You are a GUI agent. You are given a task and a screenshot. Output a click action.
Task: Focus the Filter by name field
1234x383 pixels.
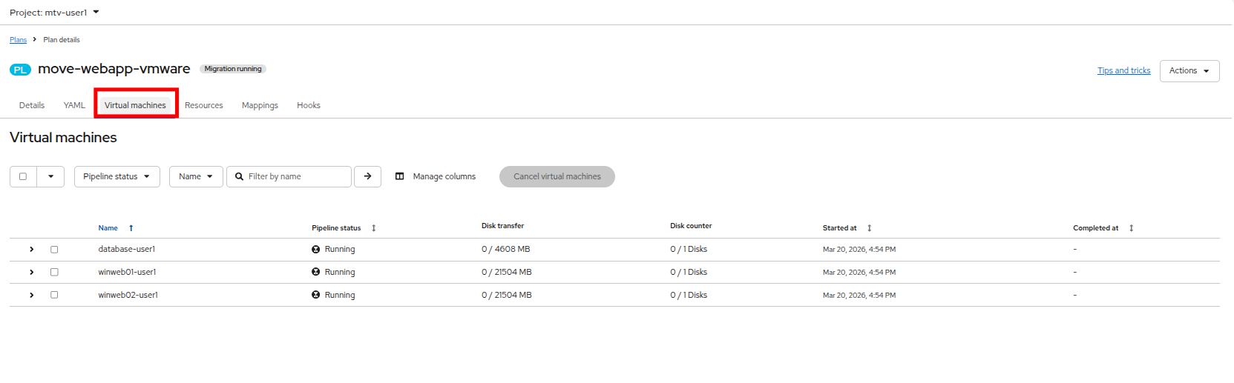289,176
